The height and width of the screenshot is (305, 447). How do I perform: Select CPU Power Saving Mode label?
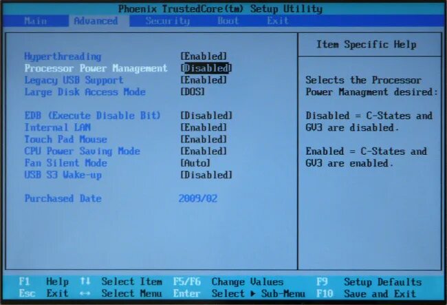tap(82, 151)
